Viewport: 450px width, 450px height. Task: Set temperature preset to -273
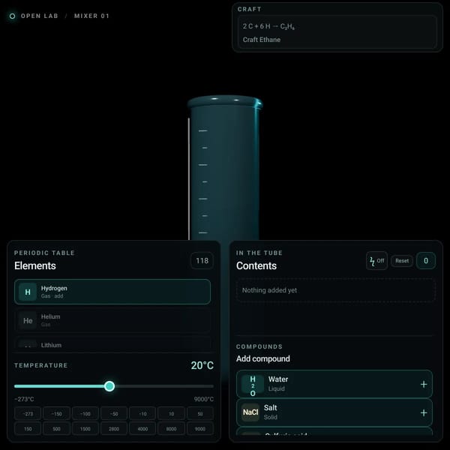click(28, 413)
